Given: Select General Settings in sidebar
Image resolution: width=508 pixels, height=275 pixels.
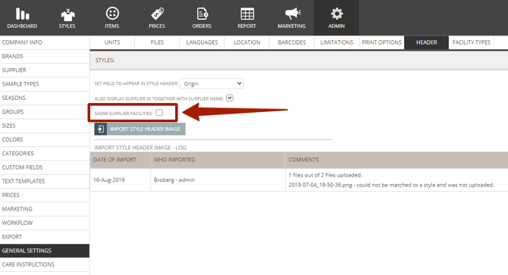Looking at the screenshot, I should [x=45, y=251].
